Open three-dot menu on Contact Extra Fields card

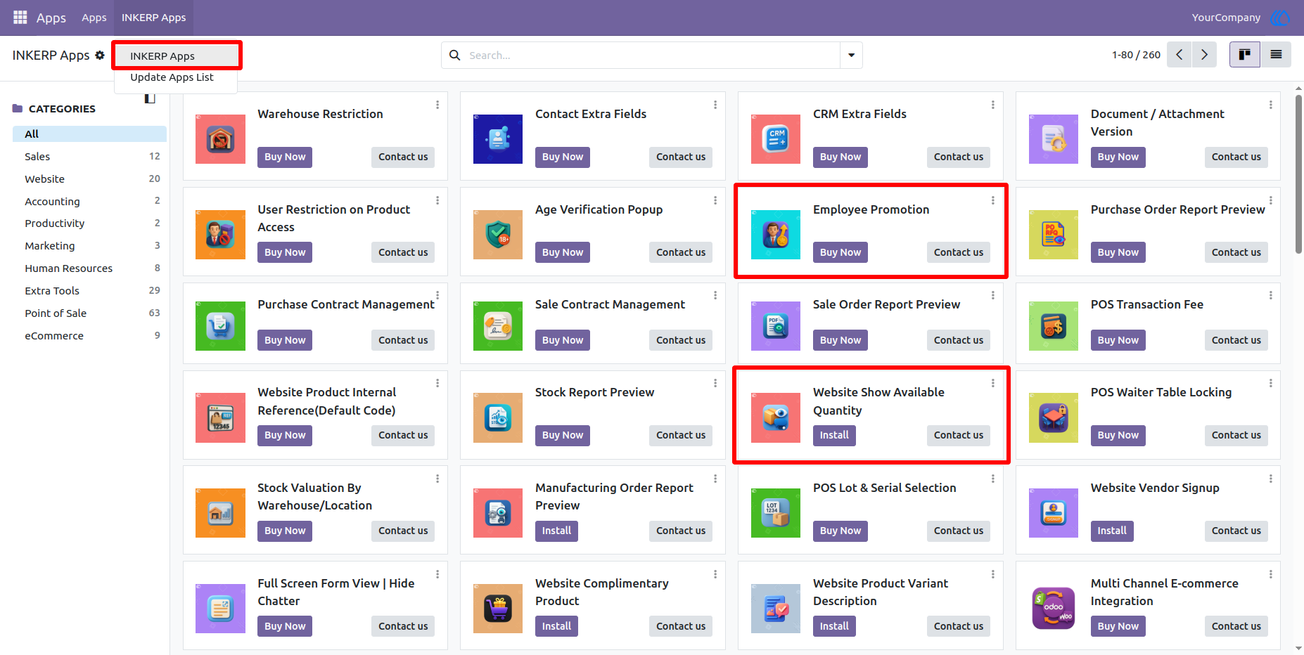tap(715, 105)
